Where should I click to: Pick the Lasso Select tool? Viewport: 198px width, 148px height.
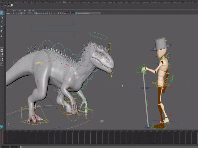click(x=2, y=18)
